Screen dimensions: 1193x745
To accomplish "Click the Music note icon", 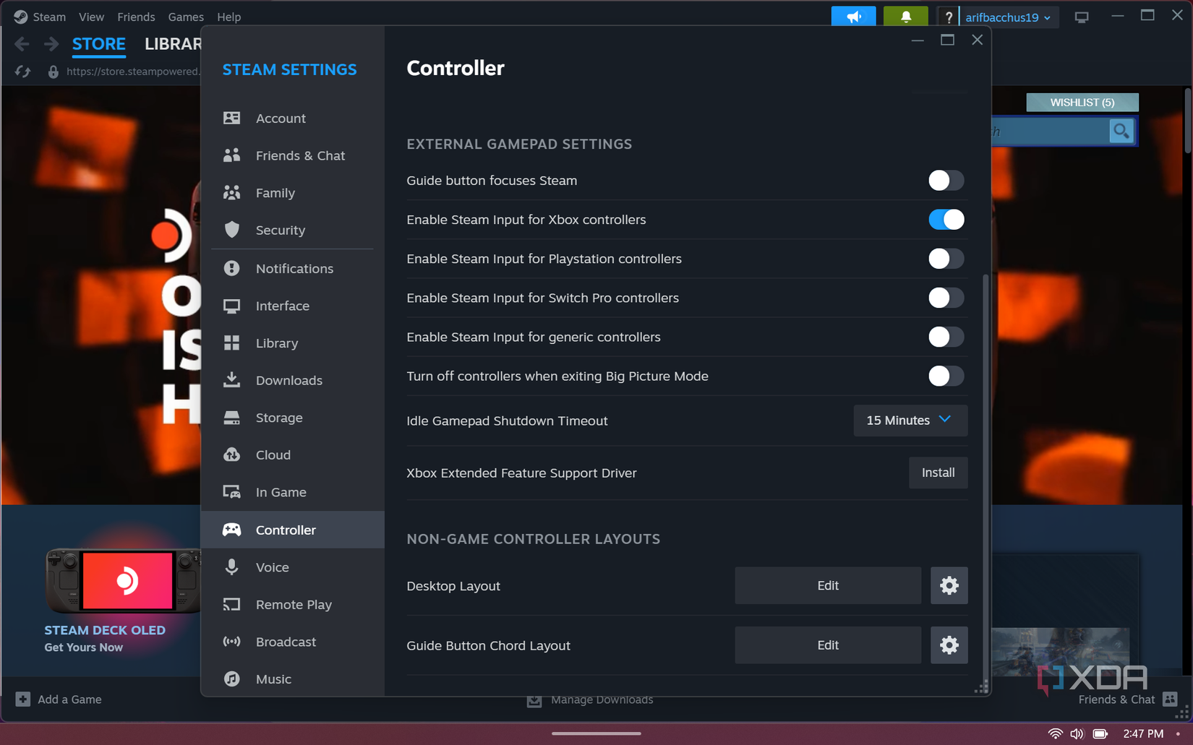I will tap(231, 679).
